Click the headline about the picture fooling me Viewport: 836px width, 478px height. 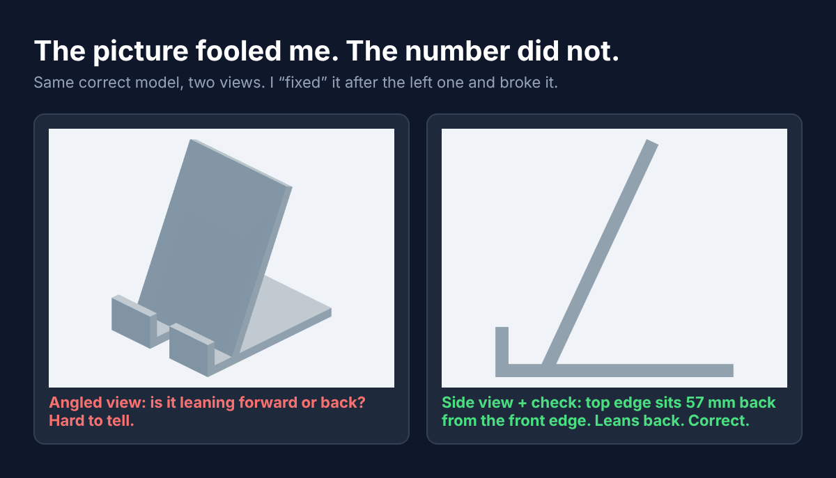click(x=327, y=51)
